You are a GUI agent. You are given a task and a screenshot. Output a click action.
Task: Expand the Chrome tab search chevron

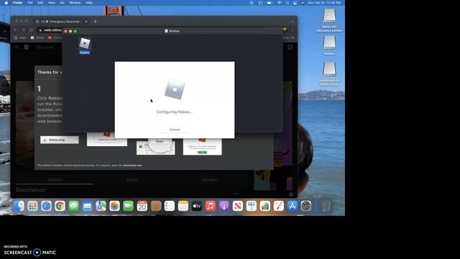coord(293,22)
